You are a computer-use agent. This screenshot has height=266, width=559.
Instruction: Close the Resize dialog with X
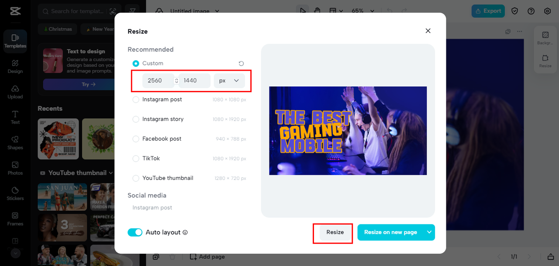[428, 31]
